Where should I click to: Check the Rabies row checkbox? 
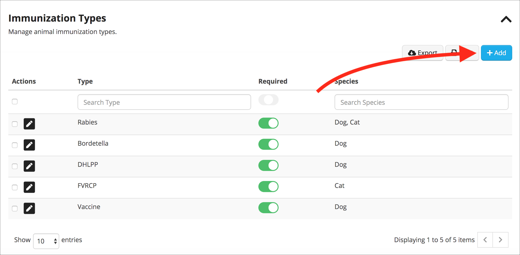click(15, 124)
